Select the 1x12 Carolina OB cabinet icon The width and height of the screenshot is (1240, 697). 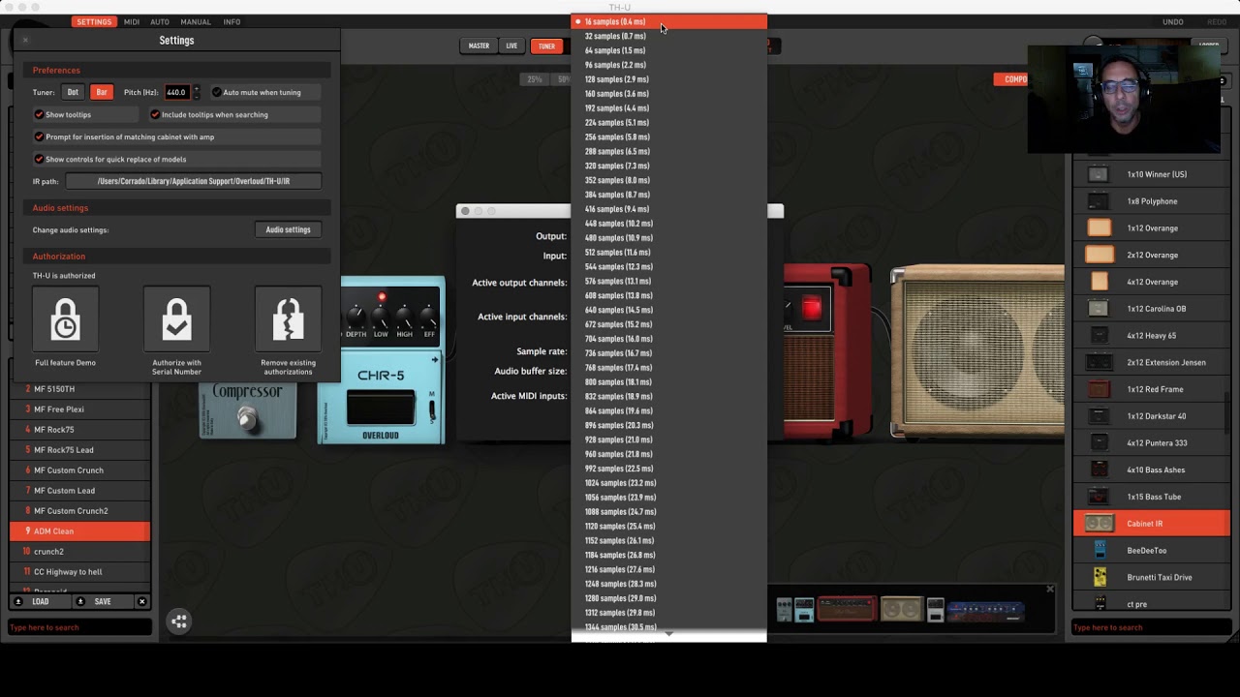point(1099,309)
